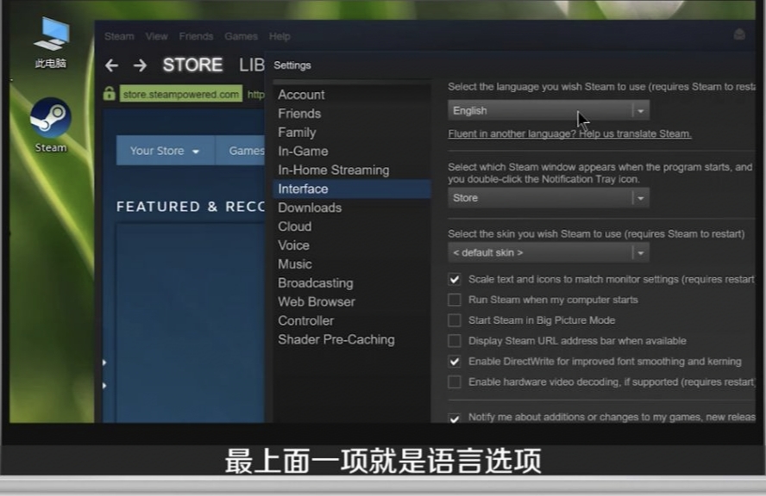Open the Shader Pre-Caching settings category
766x496 pixels.
coord(352,340)
